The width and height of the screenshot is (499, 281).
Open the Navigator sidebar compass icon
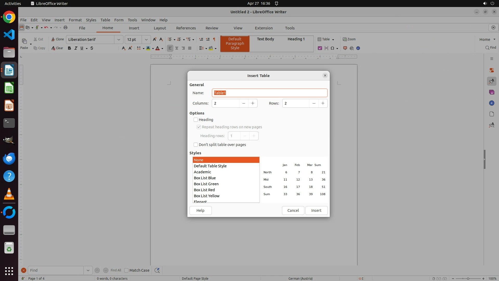click(x=491, y=103)
